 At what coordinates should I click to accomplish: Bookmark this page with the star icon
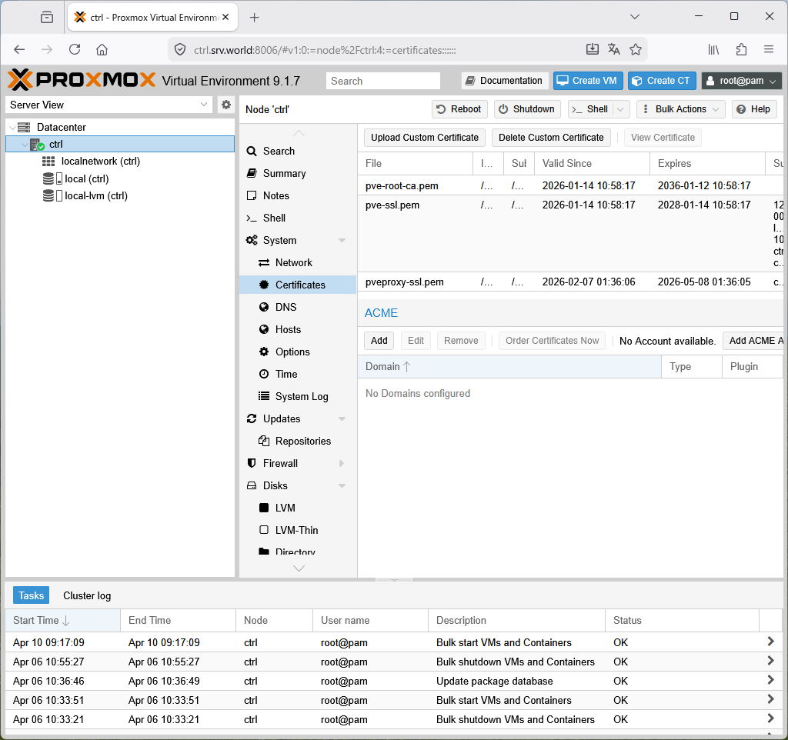636,49
